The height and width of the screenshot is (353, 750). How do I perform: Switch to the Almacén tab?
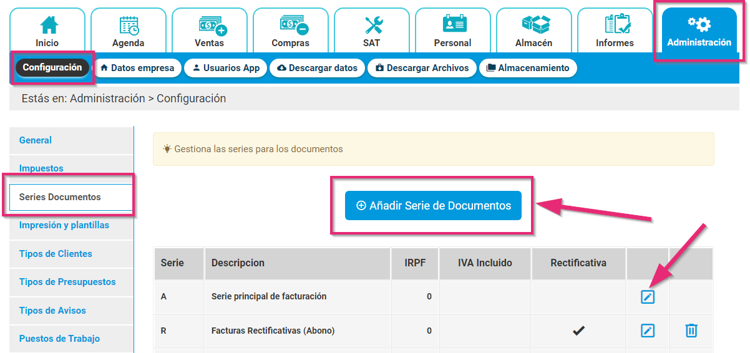click(534, 31)
